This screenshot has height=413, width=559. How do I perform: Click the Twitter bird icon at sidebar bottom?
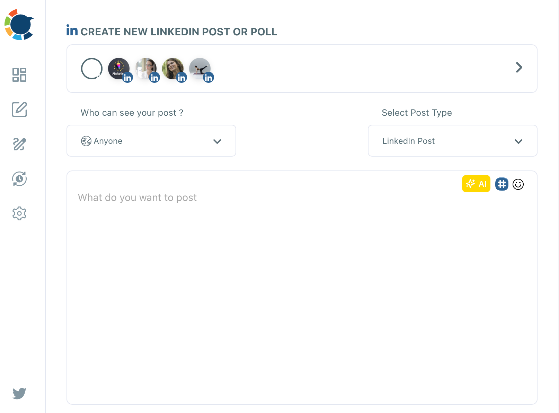[20, 394]
